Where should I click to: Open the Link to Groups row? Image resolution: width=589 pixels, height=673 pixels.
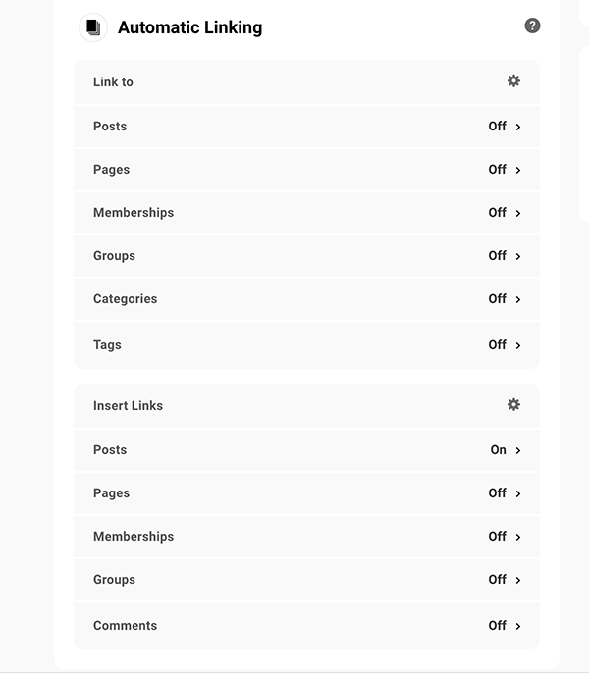306,256
